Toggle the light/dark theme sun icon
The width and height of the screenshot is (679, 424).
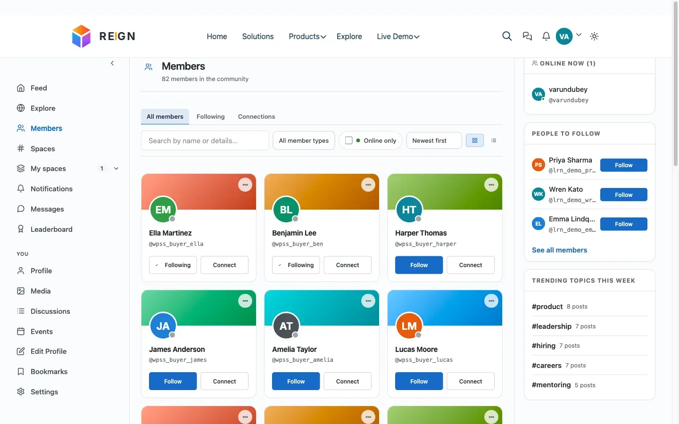(x=594, y=36)
